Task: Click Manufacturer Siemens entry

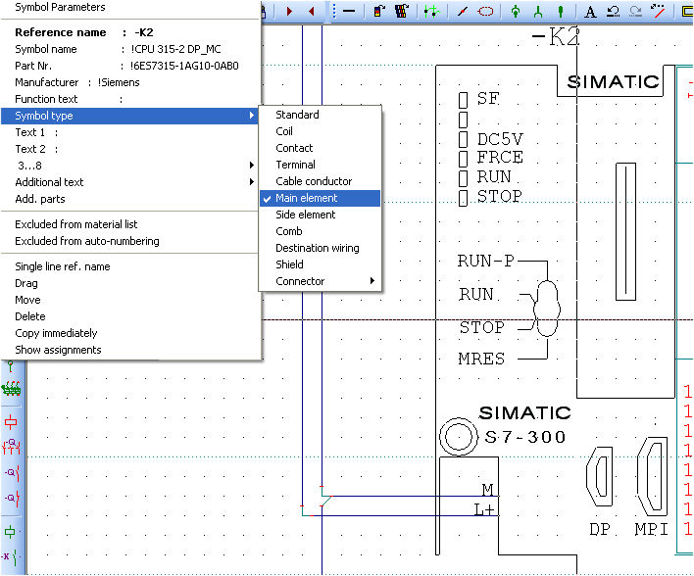Action: coord(129,82)
